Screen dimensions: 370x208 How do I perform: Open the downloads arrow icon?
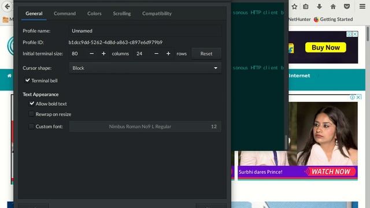[x=319, y=6]
